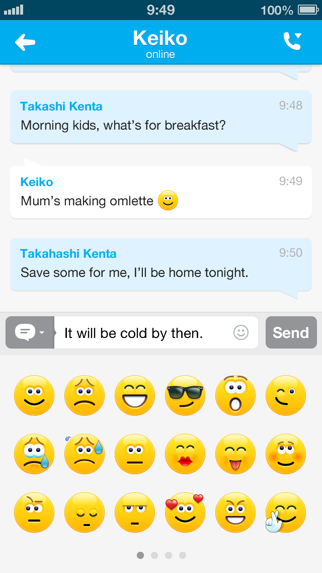Toggle the emoticon picker smiley icon
Screen dimensions: 322x573
coord(241,332)
